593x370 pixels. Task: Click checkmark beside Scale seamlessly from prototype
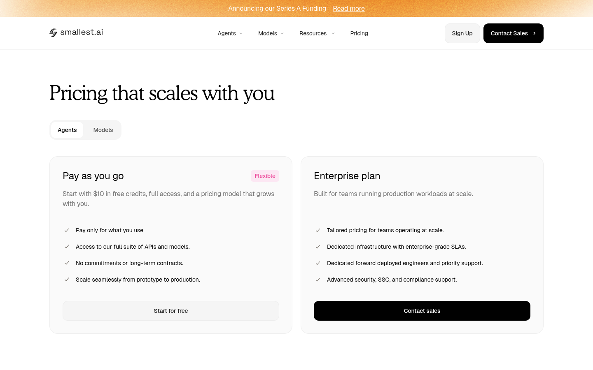coord(67,280)
